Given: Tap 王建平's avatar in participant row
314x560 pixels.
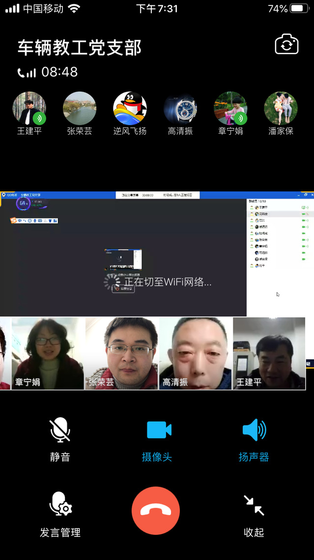Looking at the screenshot, I should pyautogui.click(x=29, y=108).
